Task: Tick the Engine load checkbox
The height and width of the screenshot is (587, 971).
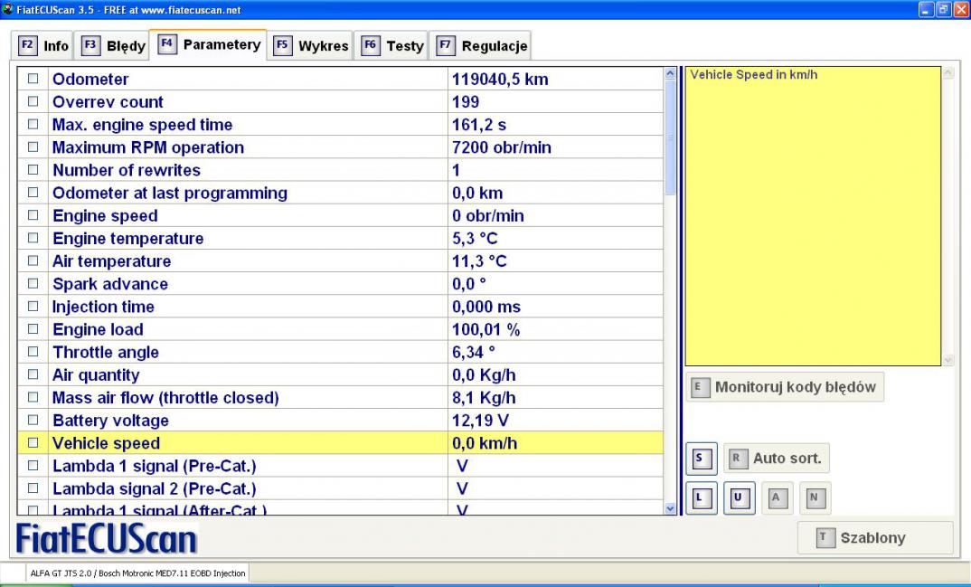Action: pos(33,329)
